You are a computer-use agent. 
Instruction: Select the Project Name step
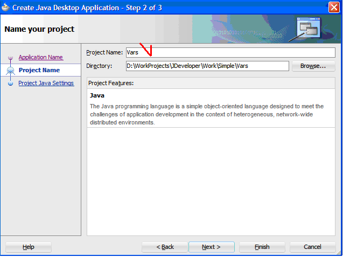(x=39, y=70)
